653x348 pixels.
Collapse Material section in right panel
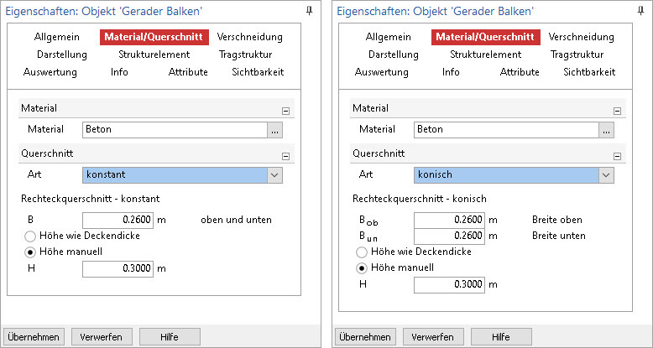pos(617,112)
